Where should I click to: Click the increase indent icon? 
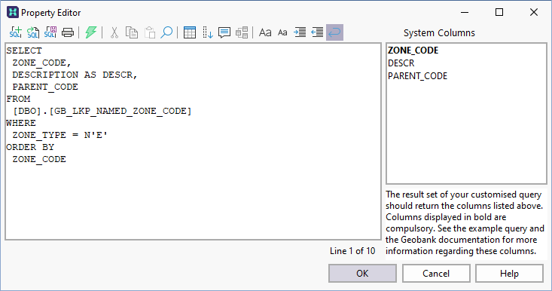300,32
